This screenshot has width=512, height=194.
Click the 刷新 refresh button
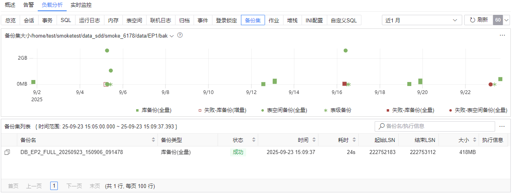point(479,20)
